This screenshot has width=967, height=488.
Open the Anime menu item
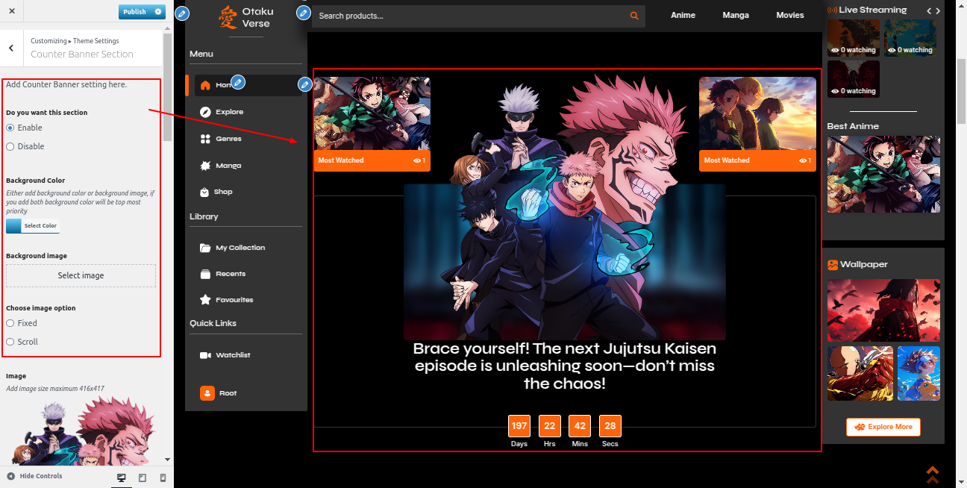point(683,16)
